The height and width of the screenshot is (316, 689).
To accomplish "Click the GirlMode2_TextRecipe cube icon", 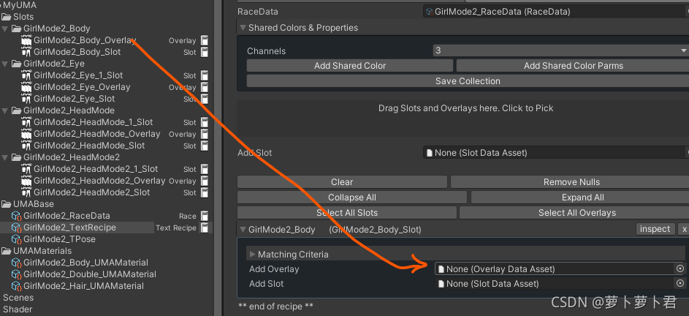I will [x=17, y=227].
